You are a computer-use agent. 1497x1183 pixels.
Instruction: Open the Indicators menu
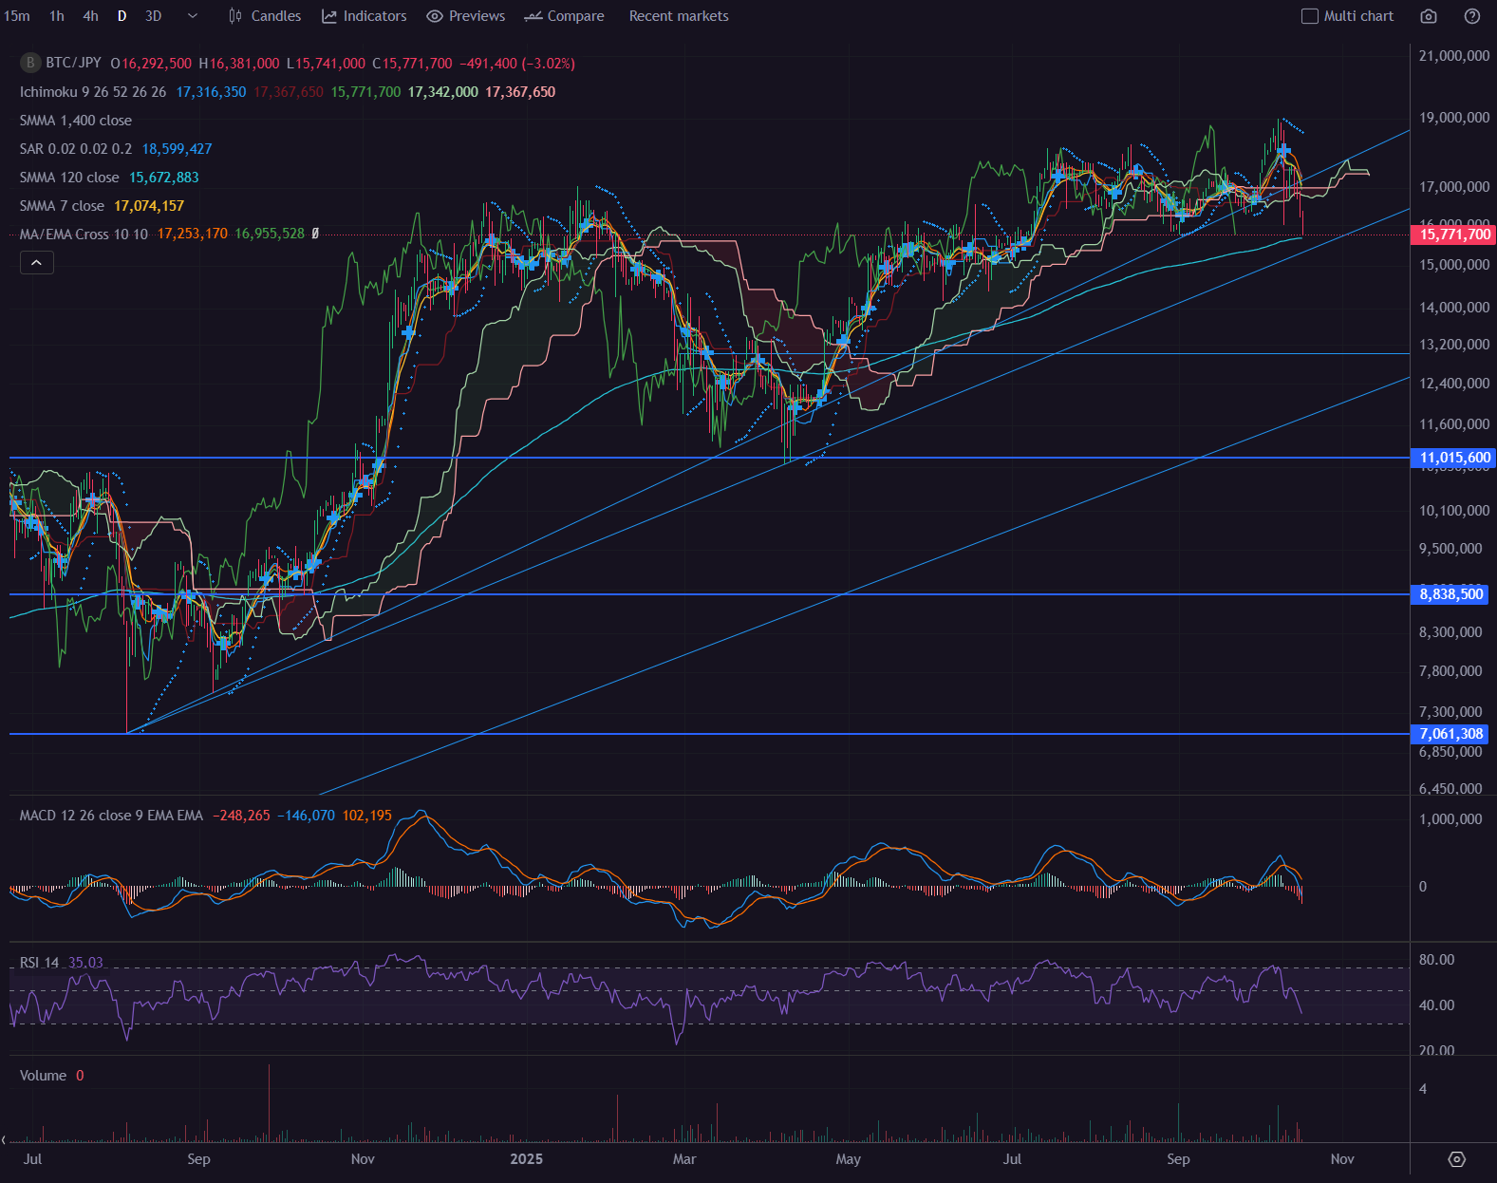pyautogui.click(x=365, y=16)
